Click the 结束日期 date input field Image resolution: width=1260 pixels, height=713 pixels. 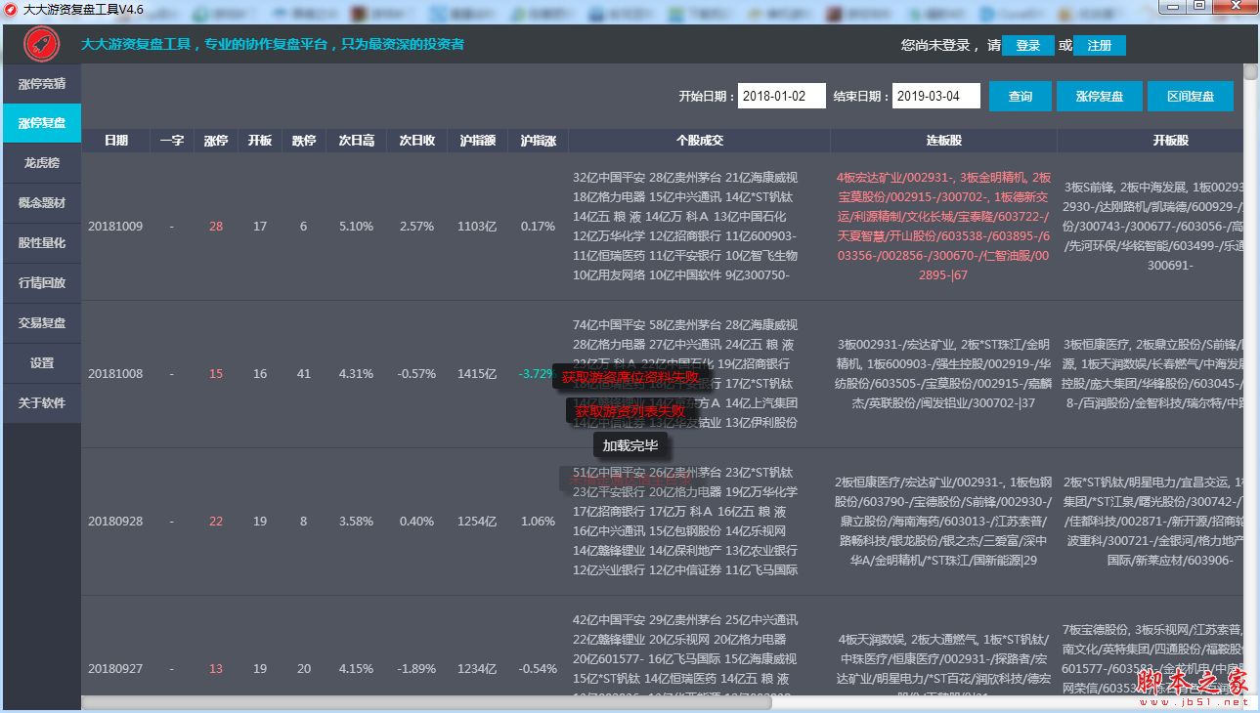935,97
